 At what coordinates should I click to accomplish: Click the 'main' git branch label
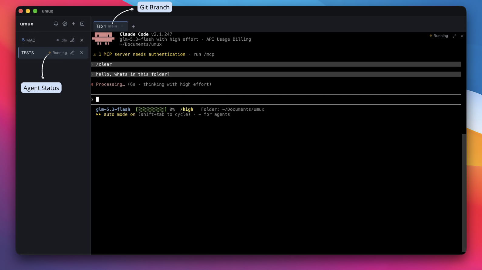[112, 26]
